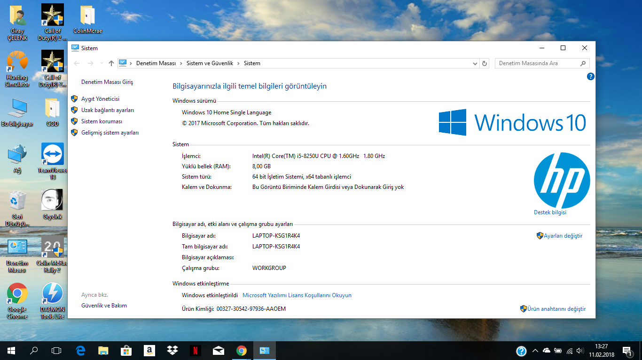Go to Denetim Masası Giriş
This screenshot has width=642, height=360.
pos(107,82)
